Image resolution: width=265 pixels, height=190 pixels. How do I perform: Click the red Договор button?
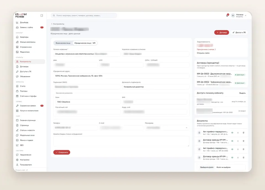(x=222, y=32)
